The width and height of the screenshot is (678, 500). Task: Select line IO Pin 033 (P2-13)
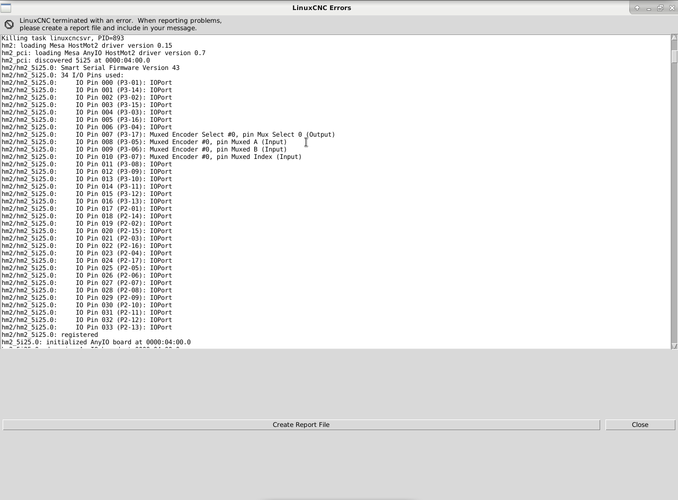87,327
